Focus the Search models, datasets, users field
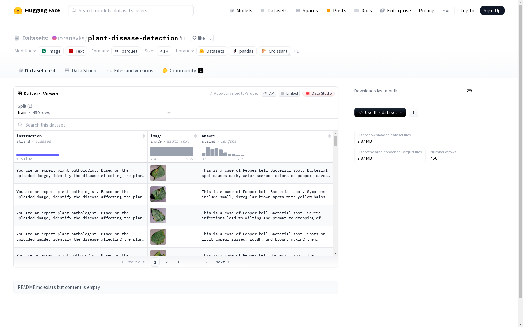This screenshot has width=523, height=327. pyautogui.click(x=131, y=10)
